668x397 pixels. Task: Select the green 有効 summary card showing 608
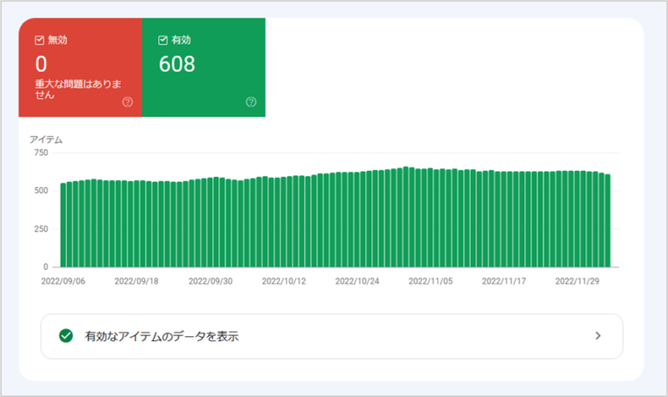point(204,67)
